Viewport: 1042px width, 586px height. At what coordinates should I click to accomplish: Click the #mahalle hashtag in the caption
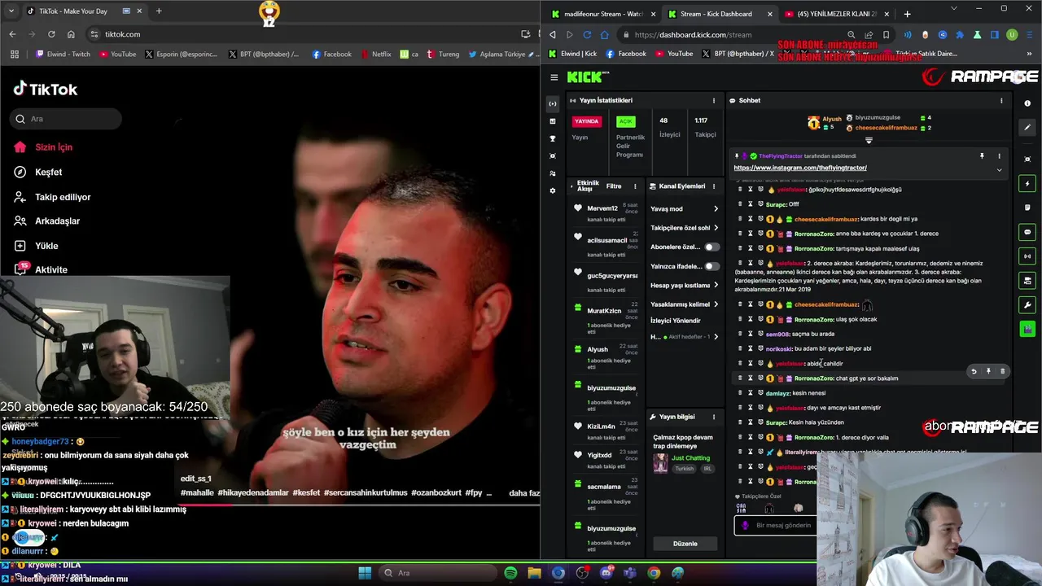[197, 493]
